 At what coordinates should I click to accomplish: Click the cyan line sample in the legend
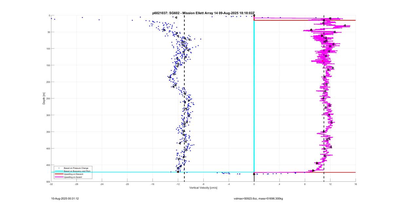tap(59, 171)
